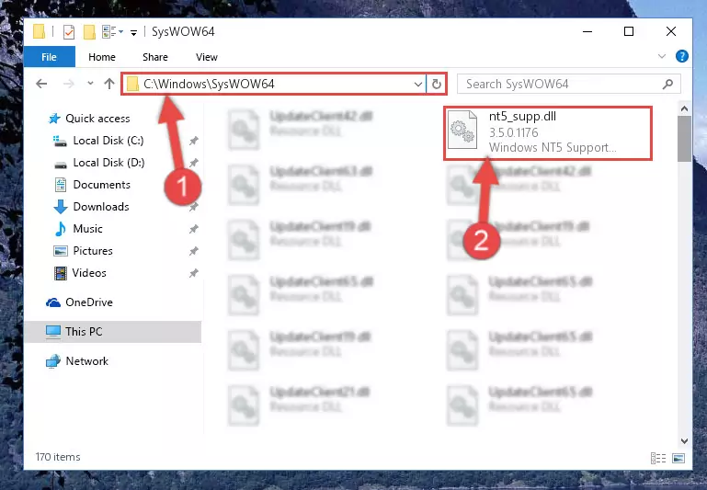Select the nt5_supp.dll file
The height and width of the screenshot is (490, 707).
tap(547, 132)
